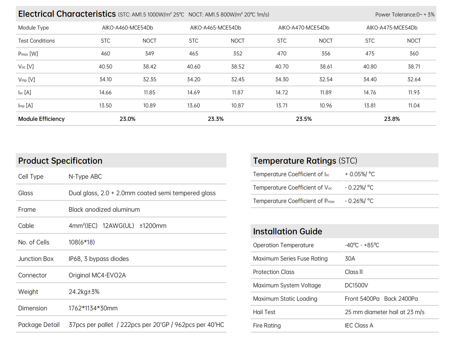
Task: Click the 'Electrical Characteristics' section heading
Action: coord(67,14)
